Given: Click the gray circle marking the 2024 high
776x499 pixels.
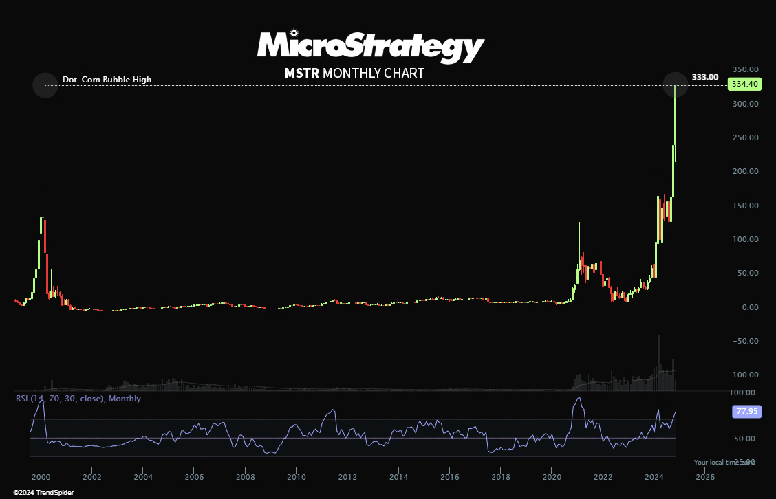Looking at the screenshot, I should coord(675,85).
